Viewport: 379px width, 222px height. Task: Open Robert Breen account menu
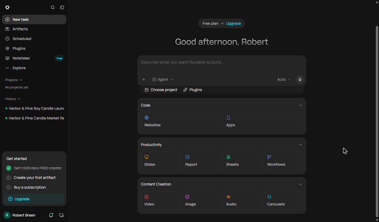pyautogui.click(x=24, y=215)
